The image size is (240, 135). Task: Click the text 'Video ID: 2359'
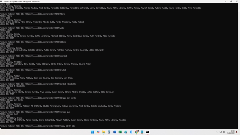[x=7, y=66]
